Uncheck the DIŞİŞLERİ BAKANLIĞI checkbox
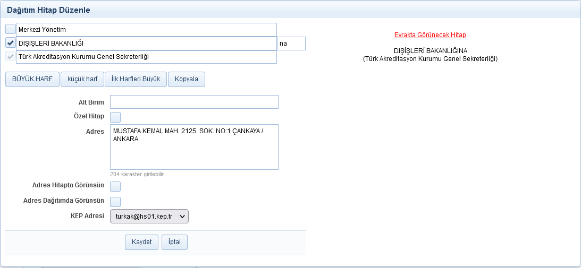 tap(11, 43)
